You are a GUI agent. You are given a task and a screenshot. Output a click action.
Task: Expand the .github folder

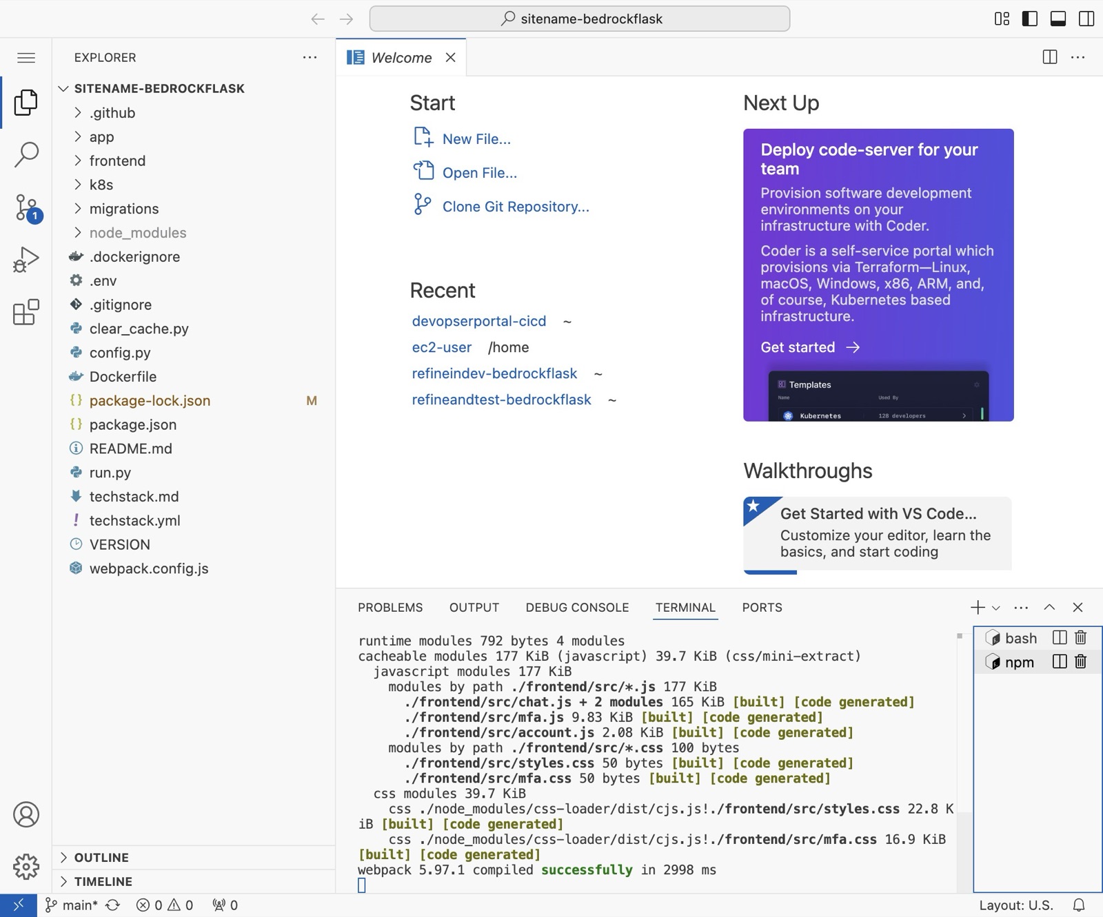point(194,112)
